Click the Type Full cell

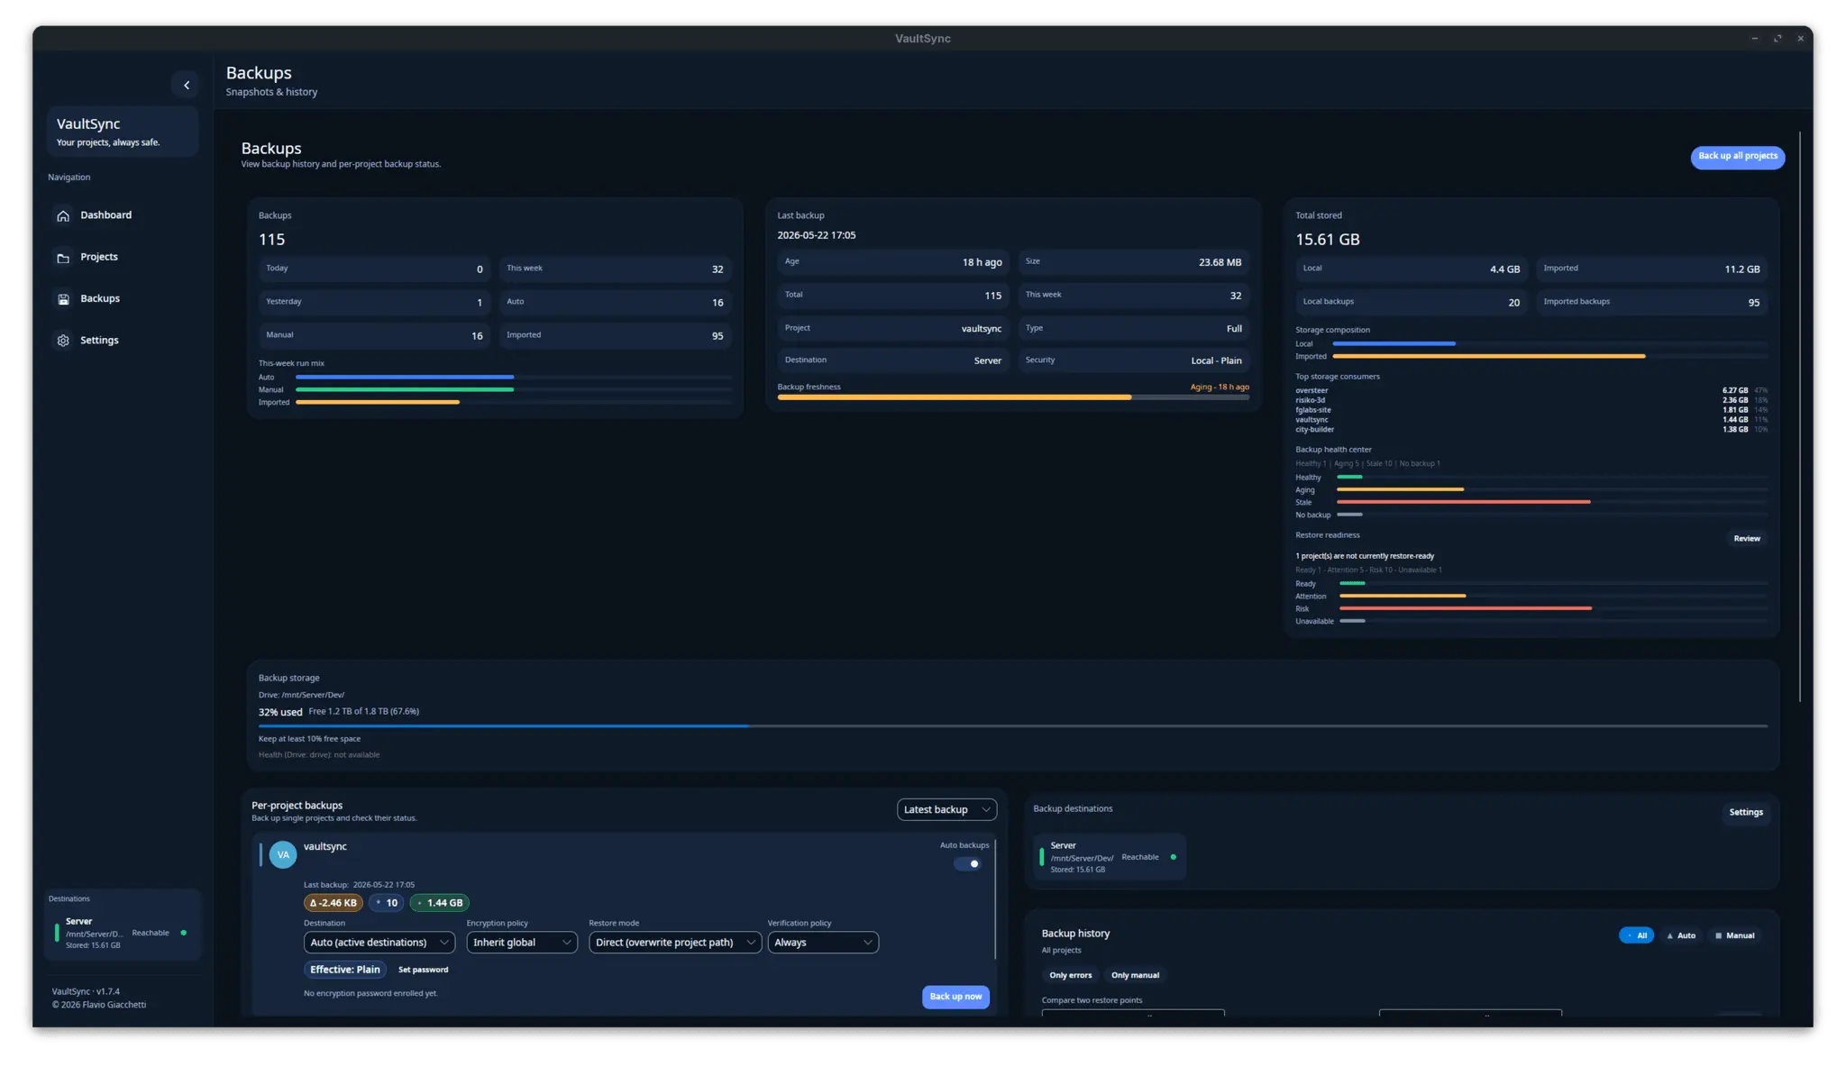click(x=1134, y=329)
